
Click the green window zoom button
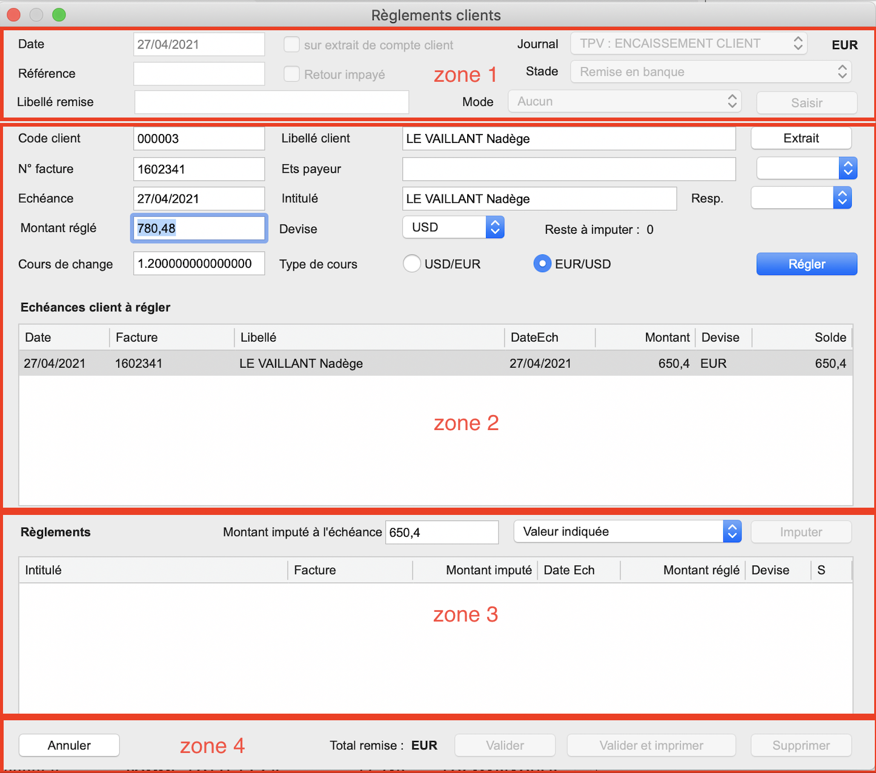click(x=59, y=15)
